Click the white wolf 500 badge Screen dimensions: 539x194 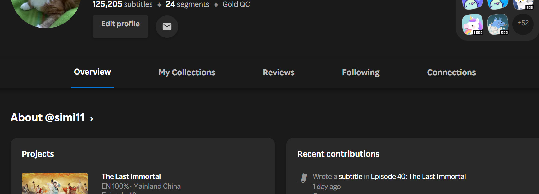coord(523,4)
